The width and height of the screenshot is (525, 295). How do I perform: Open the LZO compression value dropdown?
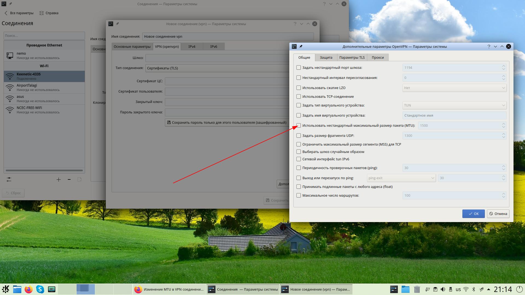(x=454, y=88)
